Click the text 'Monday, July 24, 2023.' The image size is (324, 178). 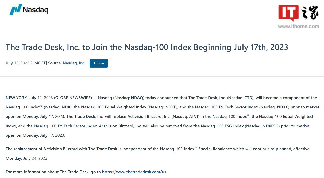[x=27, y=158]
